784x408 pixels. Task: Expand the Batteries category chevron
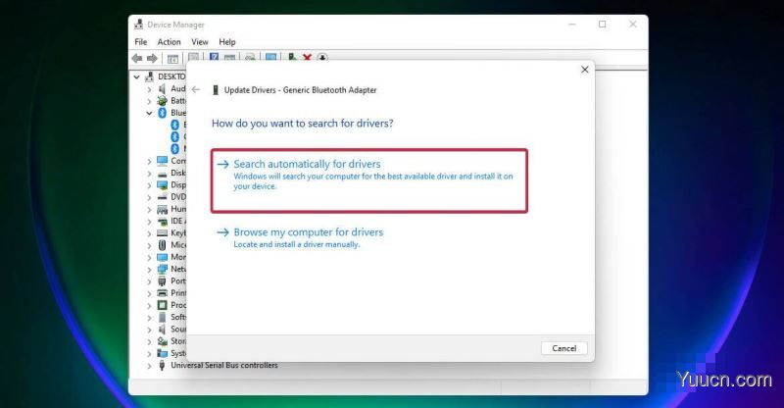coord(149,101)
